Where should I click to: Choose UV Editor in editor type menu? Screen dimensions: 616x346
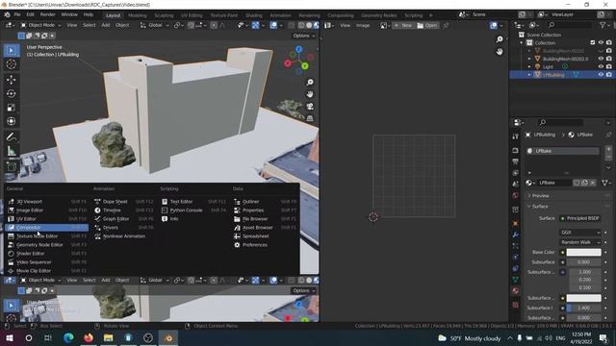click(x=47, y=218)
